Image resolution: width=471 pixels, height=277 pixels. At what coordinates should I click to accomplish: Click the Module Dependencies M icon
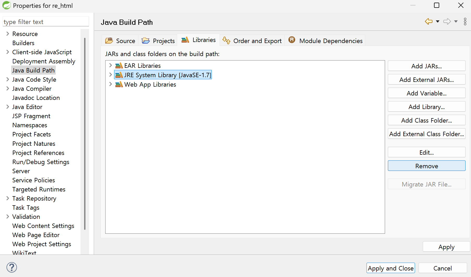[292, 40]
